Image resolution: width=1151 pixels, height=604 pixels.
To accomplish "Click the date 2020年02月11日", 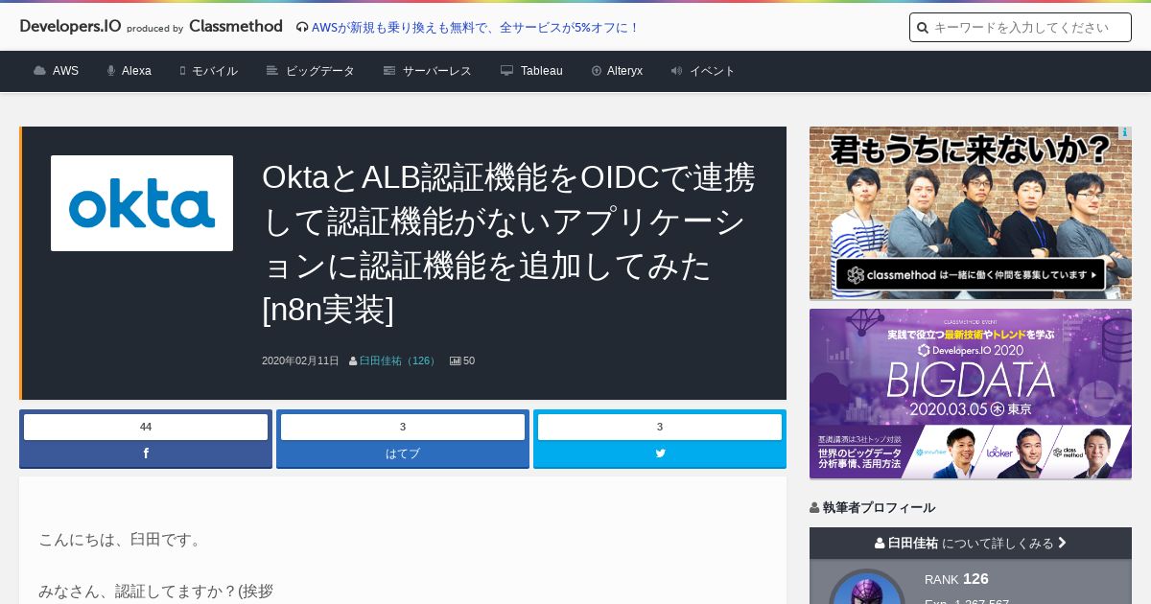I will [x=300, y=361].
